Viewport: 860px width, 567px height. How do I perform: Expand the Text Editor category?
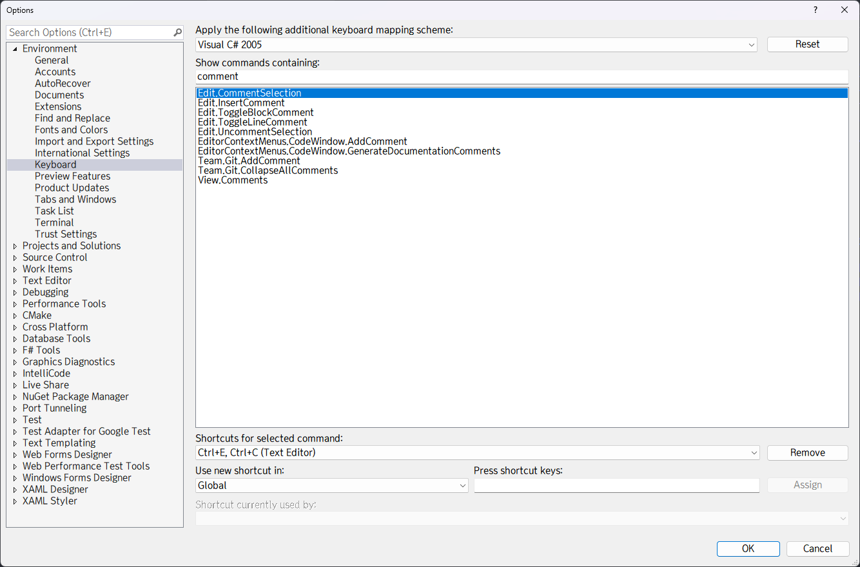tap(15, 280)
